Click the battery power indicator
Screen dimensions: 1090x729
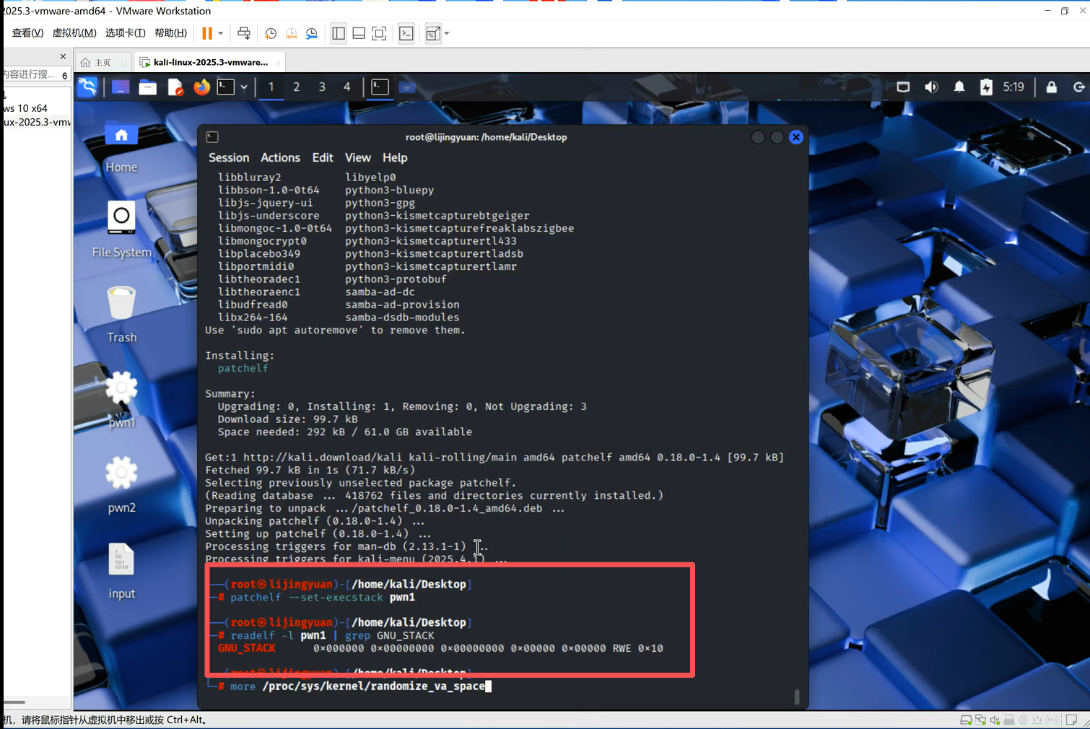(986, 87)
